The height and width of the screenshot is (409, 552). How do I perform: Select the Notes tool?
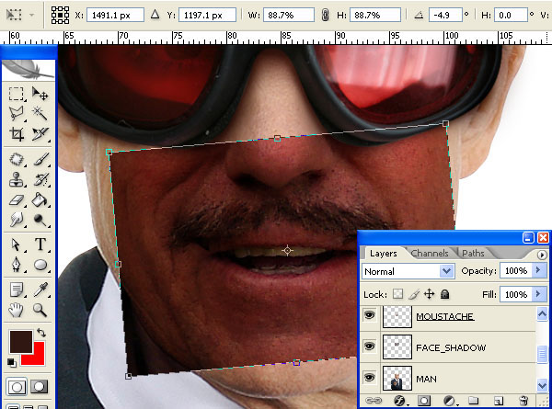coord(17,290)
